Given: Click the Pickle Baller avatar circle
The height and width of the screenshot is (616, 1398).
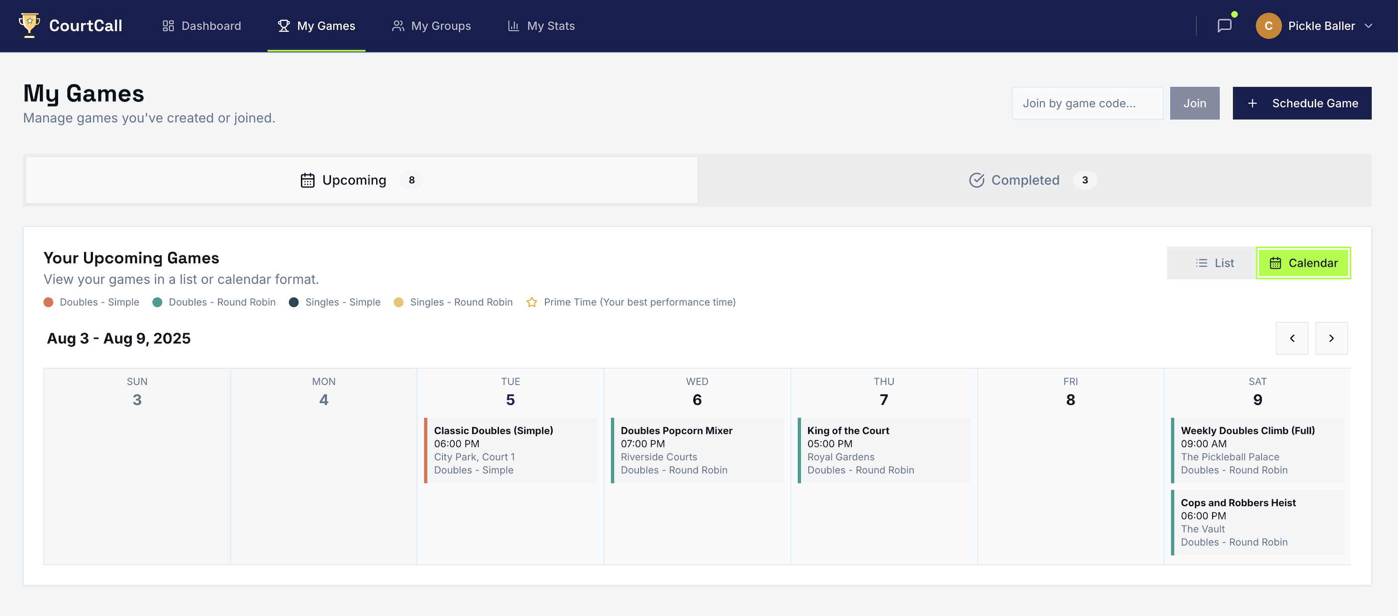Looking at the screenshot, I should [x=1268, y=25].
